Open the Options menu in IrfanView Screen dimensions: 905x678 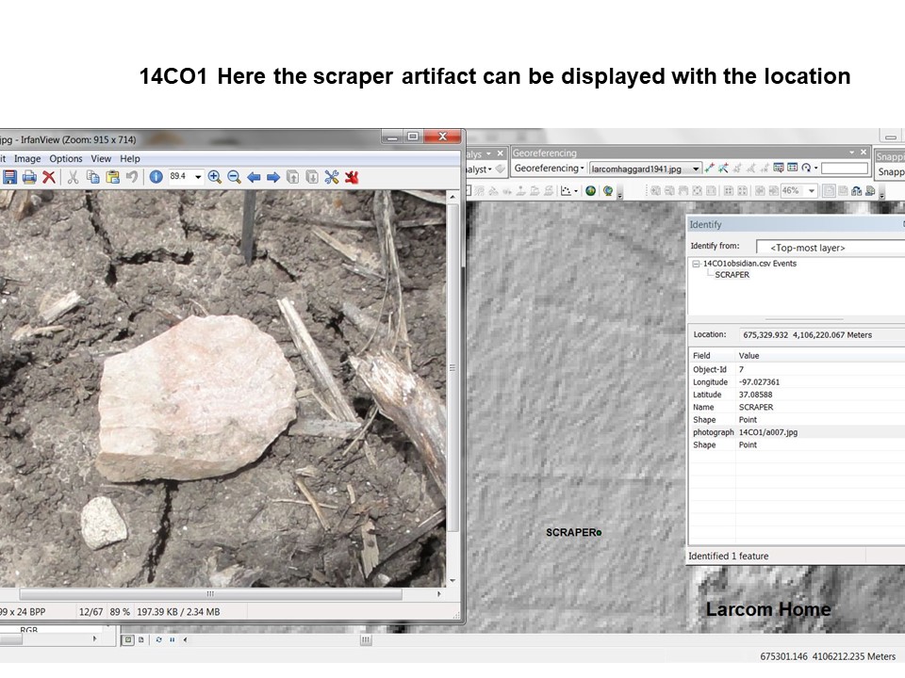point(66,158)
